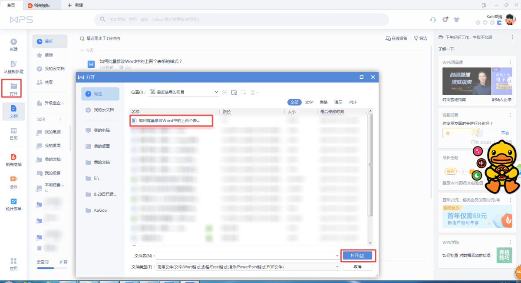Select 我的云文档 in dialog sidebar

click(100, 110)
